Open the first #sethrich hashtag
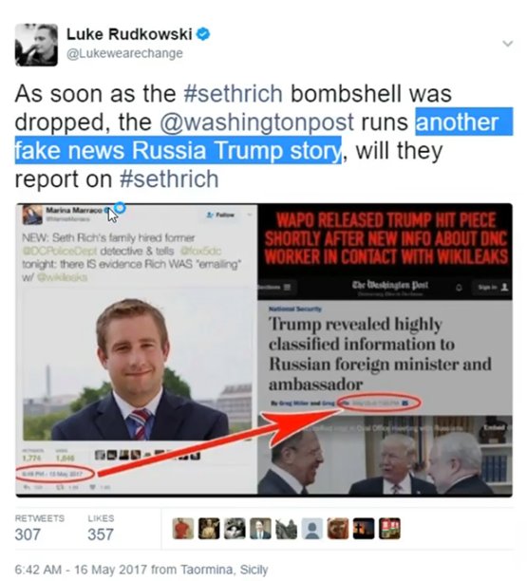 (233, 93)
